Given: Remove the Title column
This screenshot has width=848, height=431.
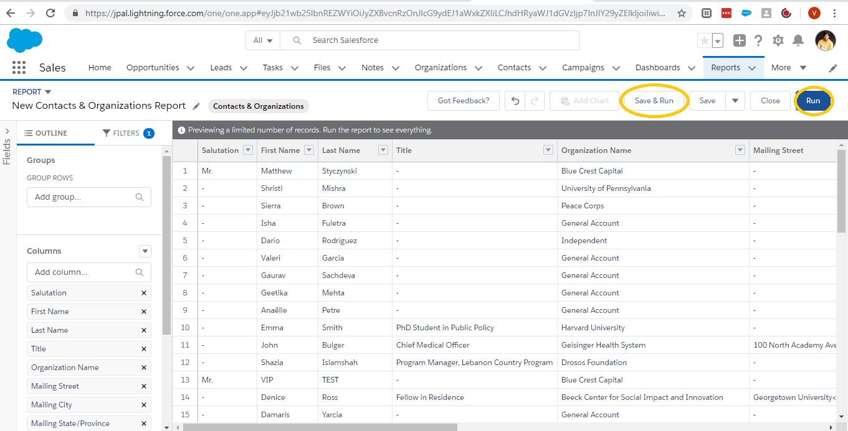Looking at the screenshot, I should click(144, 349).
